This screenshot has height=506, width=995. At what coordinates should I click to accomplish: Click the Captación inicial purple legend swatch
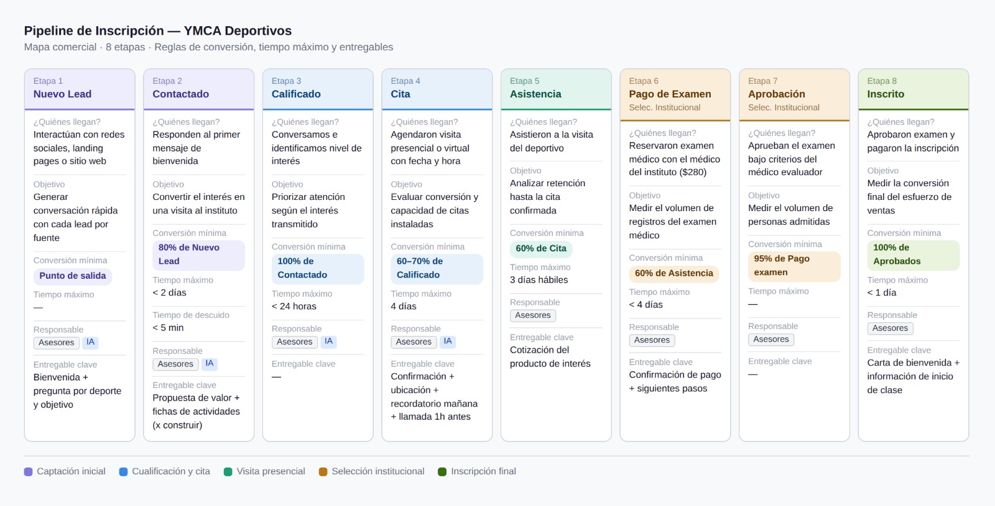28,472
